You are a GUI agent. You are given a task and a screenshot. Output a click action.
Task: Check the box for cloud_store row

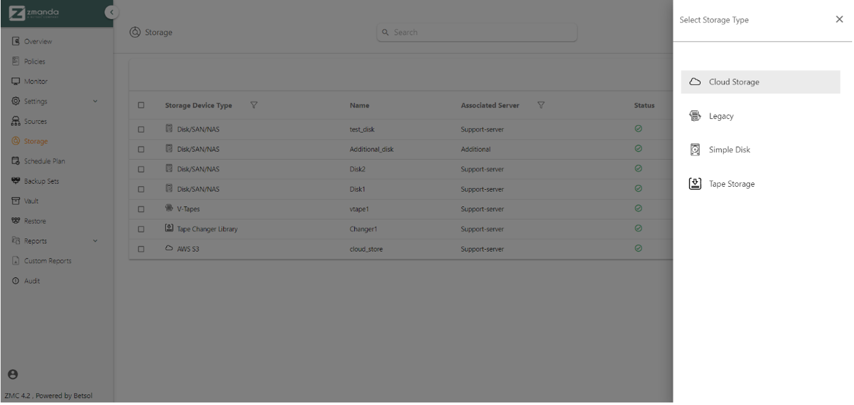pyautogui.click(x=141, y=249)
